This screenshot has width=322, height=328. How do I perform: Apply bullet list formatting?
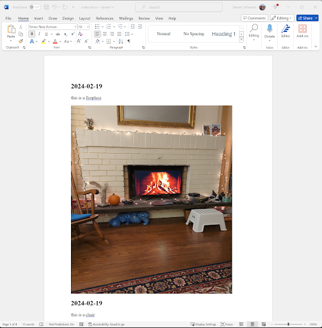coord(97,27)
